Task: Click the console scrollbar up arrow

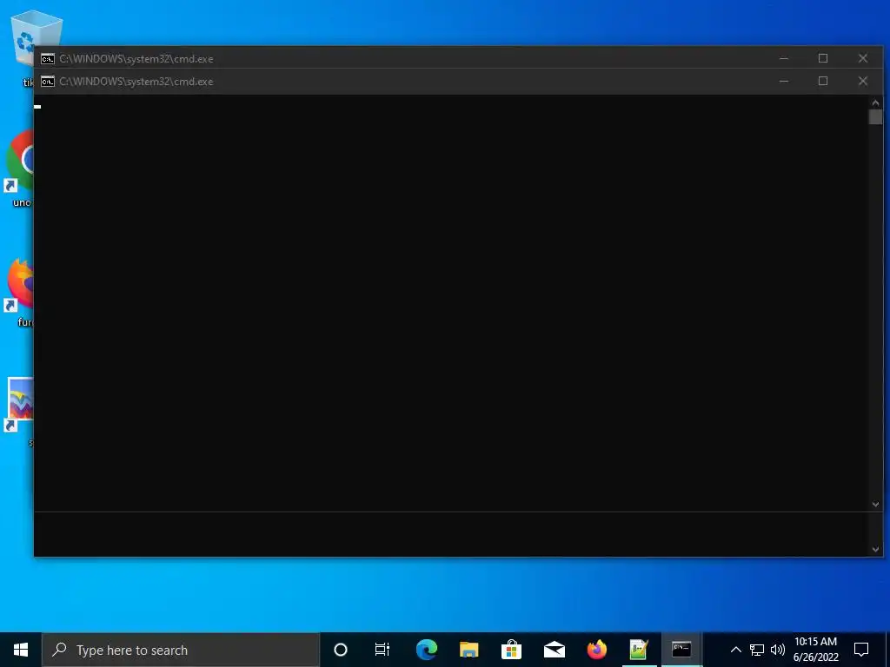Action: (x=875, y=102)
